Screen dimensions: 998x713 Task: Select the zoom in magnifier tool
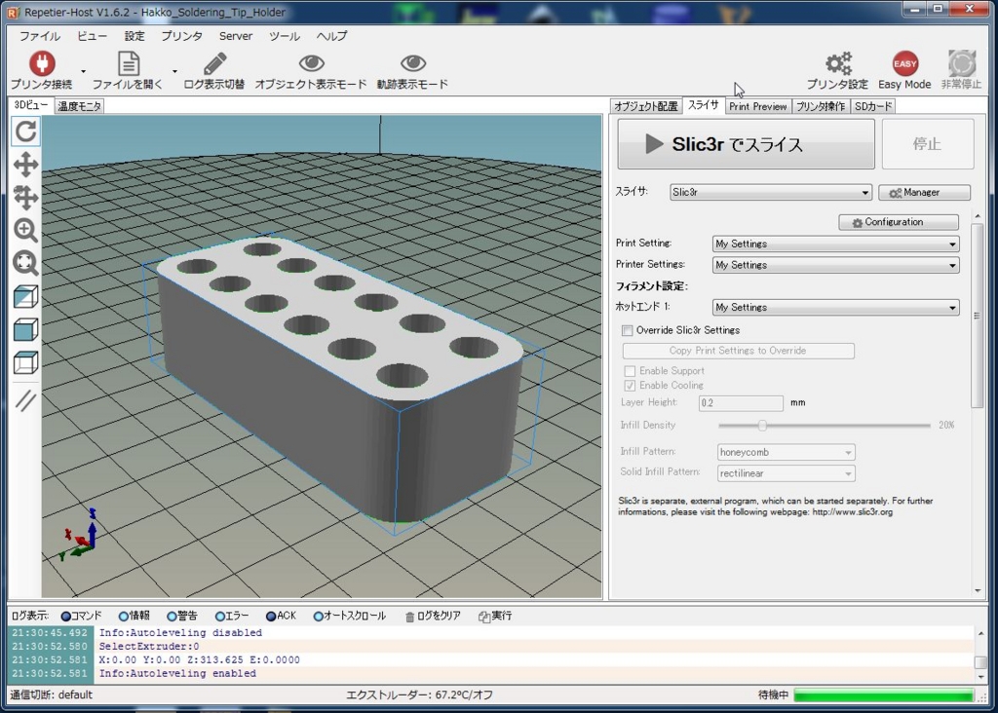[x=25, y=230]
